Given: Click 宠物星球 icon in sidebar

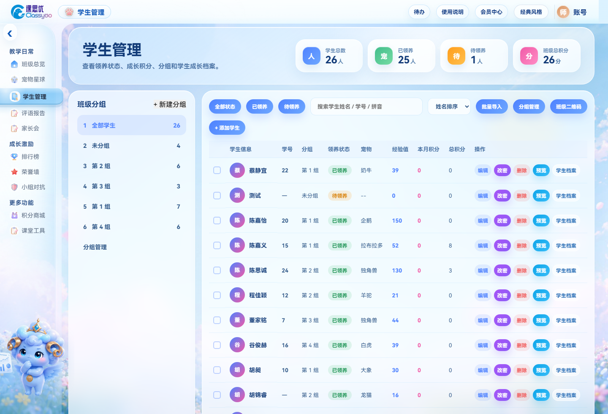Looking at the screenshot, I should pyautogui.click(x=14, y=79).
